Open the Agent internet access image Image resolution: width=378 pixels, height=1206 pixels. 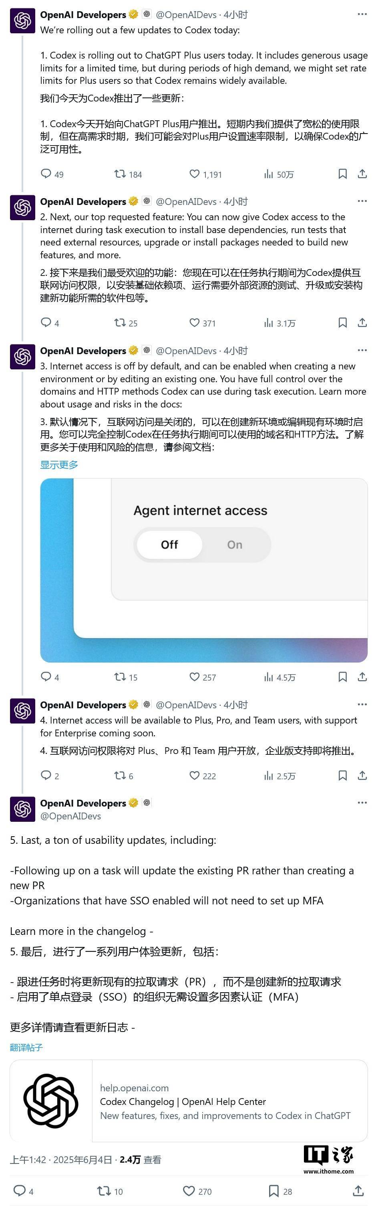coord(204,570)
